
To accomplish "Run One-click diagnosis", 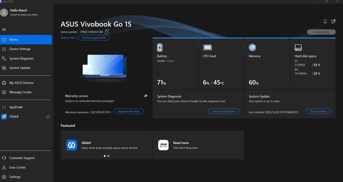I will click(x=224, y=111).
